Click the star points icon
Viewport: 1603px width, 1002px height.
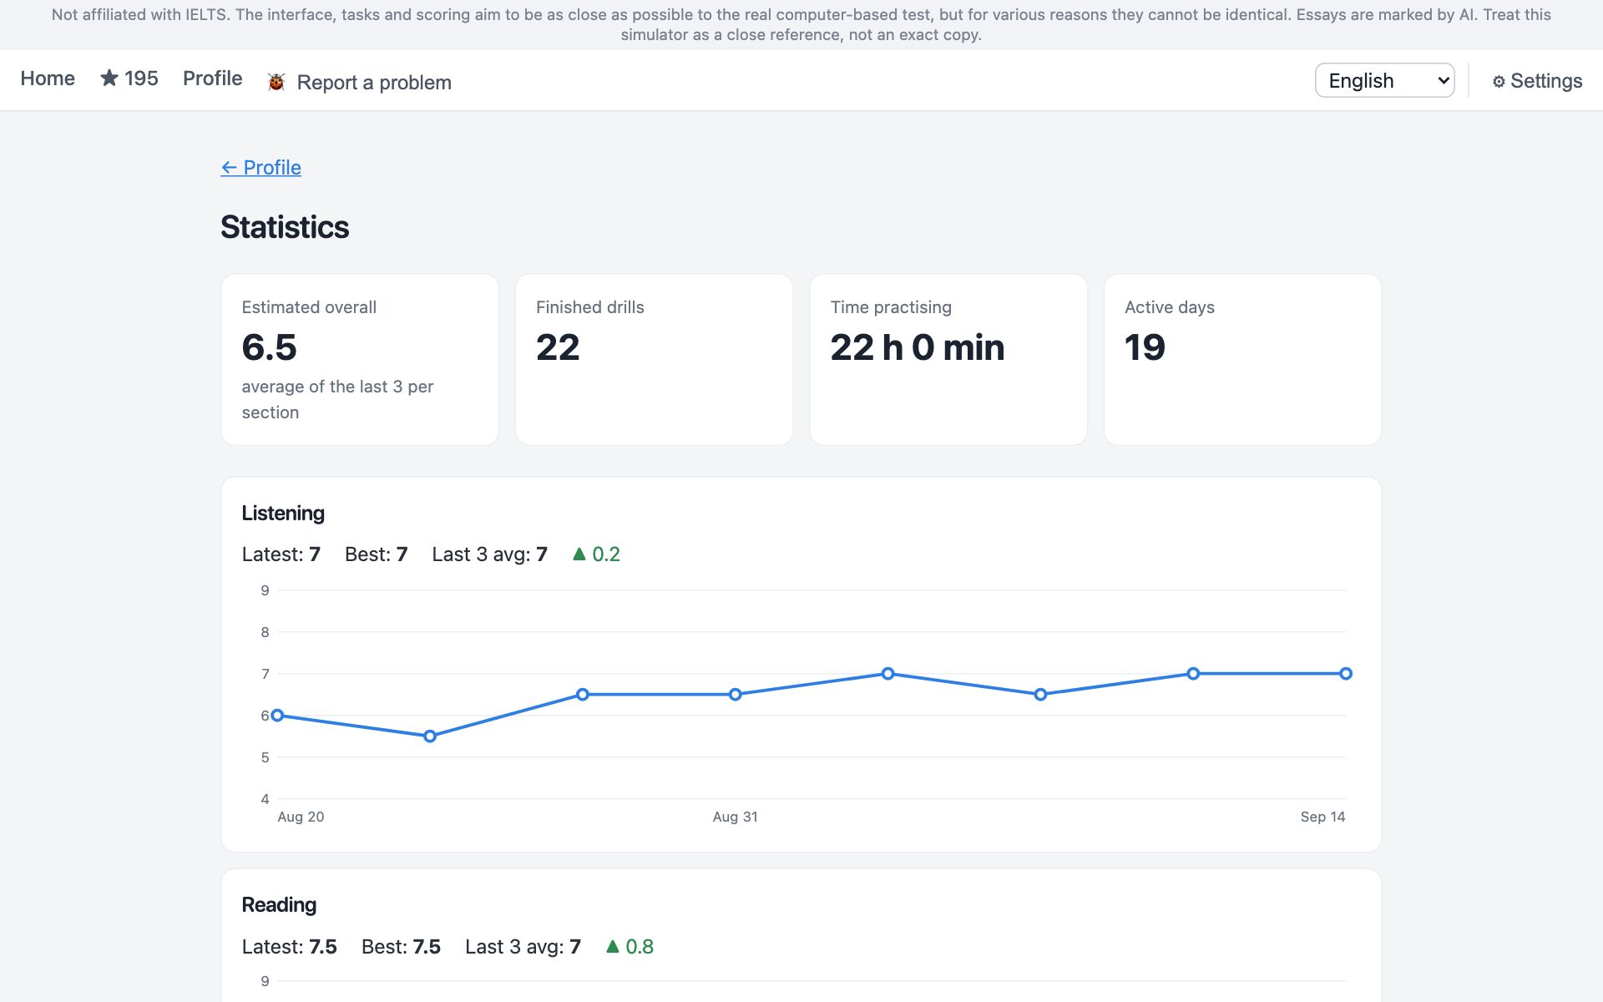coord(109,78)
